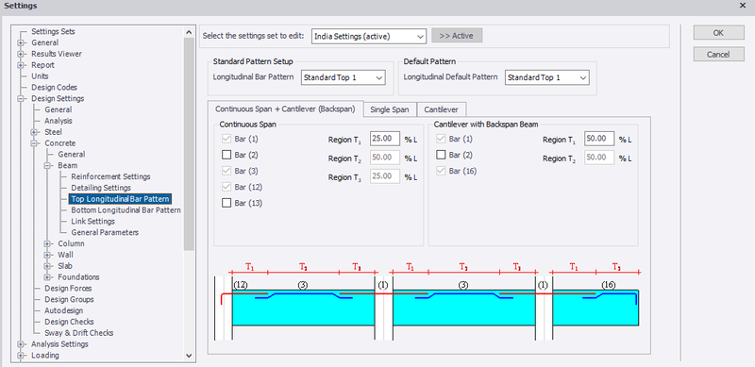This screenshot has height=367, width=755.
Task: Switch to the Cantilever tab
Action: (x=442, y=109)
